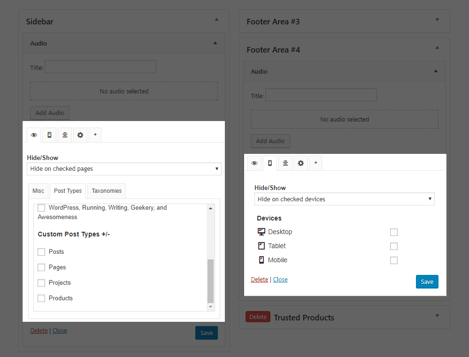This screenshot has height=357, width=469.
Task: Enable the Posts checkbox under Custom Post Types
Action: pyautogui.click(x=41, y=251)
